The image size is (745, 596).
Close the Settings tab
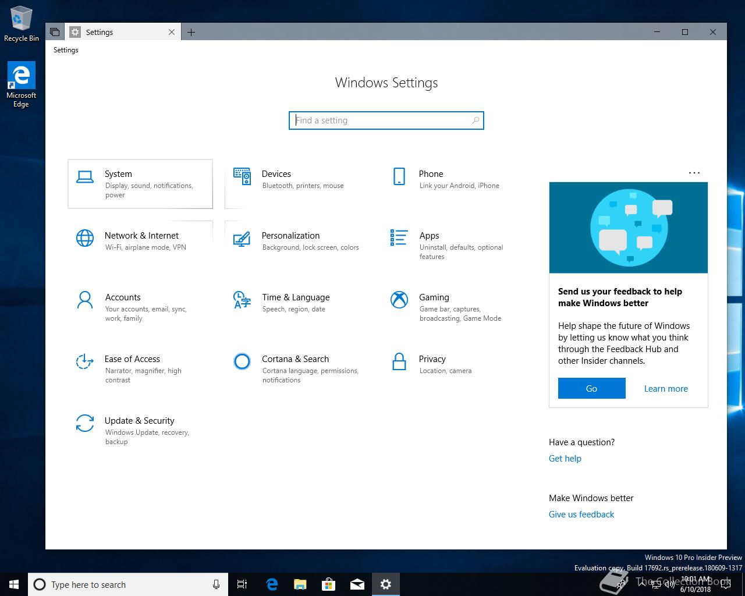point(172,32)
